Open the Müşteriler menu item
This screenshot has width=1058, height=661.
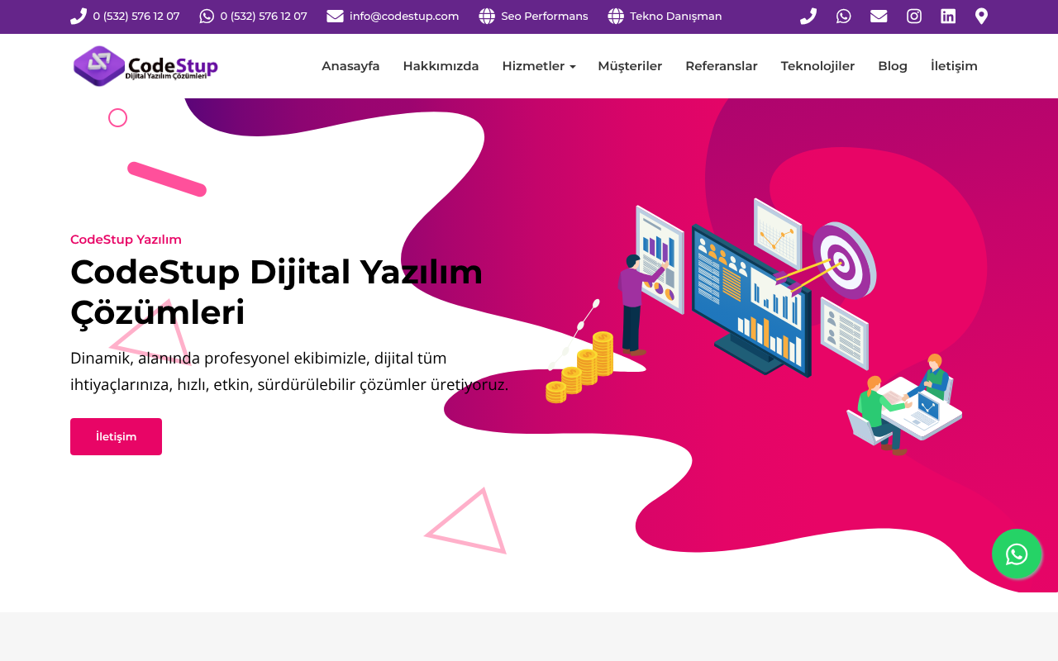[x=630, y=66]
